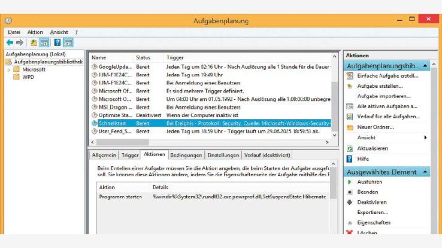Click the Ausführen green play icon
442x248 pixels.
pos(350,182)
